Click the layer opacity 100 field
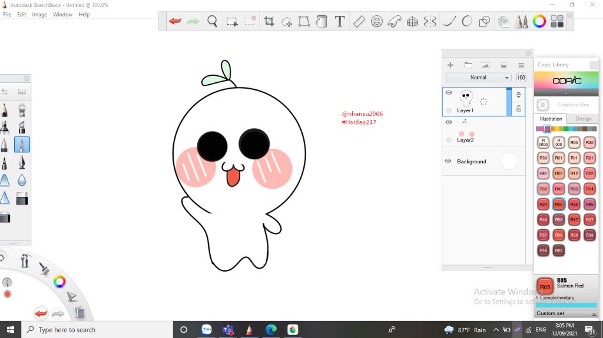Image resolution: width=603 pixels, height=338 pixels. [x=521, y=77]
